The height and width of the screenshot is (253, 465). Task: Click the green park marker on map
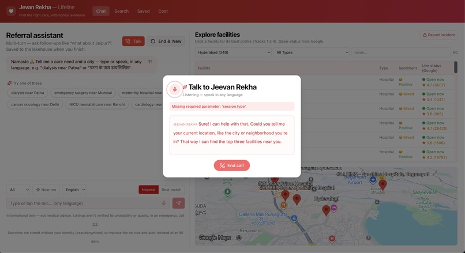[x=227, y=192]
